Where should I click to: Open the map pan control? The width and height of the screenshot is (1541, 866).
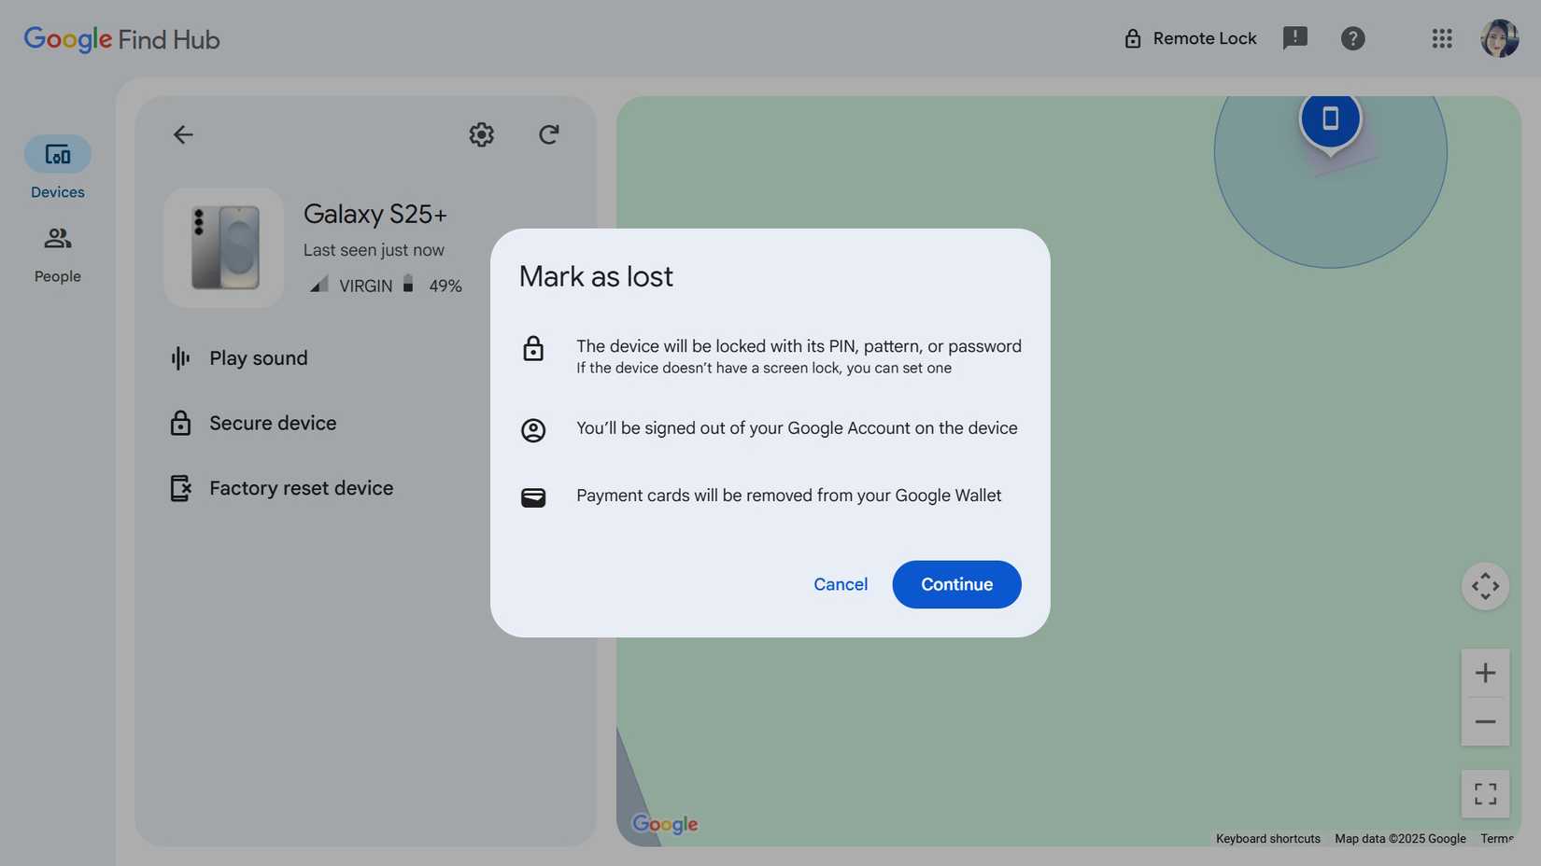1485,586
